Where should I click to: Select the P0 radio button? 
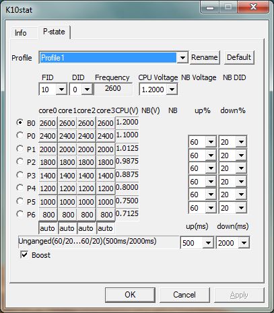point(20,135)
